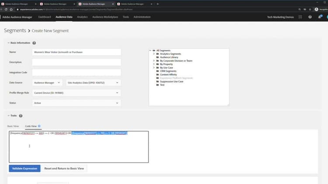Reload the page with browser refresh icon
Viewport: 328px width, 184px height.
[x=6, y=10]
